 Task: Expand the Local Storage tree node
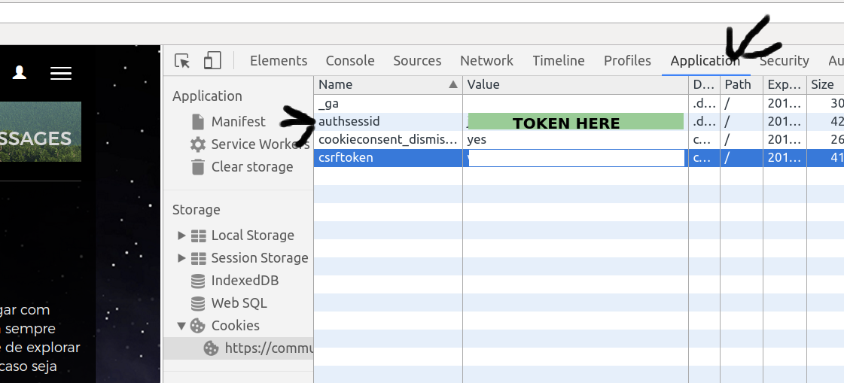point(181,236)
